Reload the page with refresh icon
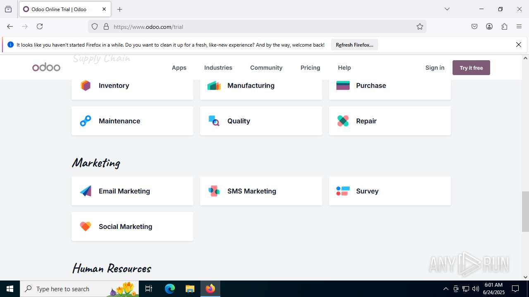 click(40, 26)
